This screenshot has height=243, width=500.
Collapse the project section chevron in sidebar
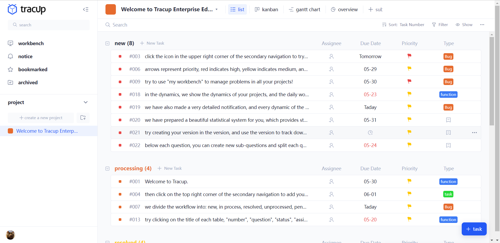tap(86, 102)
